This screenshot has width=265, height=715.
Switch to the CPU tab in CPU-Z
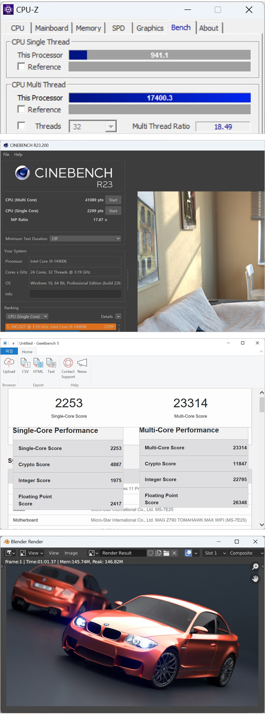click(x=17, y=28)
